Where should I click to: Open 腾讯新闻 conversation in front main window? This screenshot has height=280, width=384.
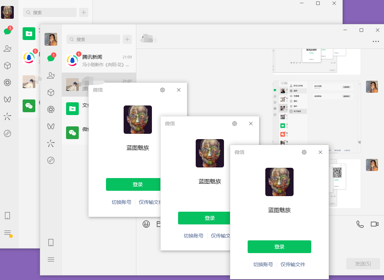point(99,61)
